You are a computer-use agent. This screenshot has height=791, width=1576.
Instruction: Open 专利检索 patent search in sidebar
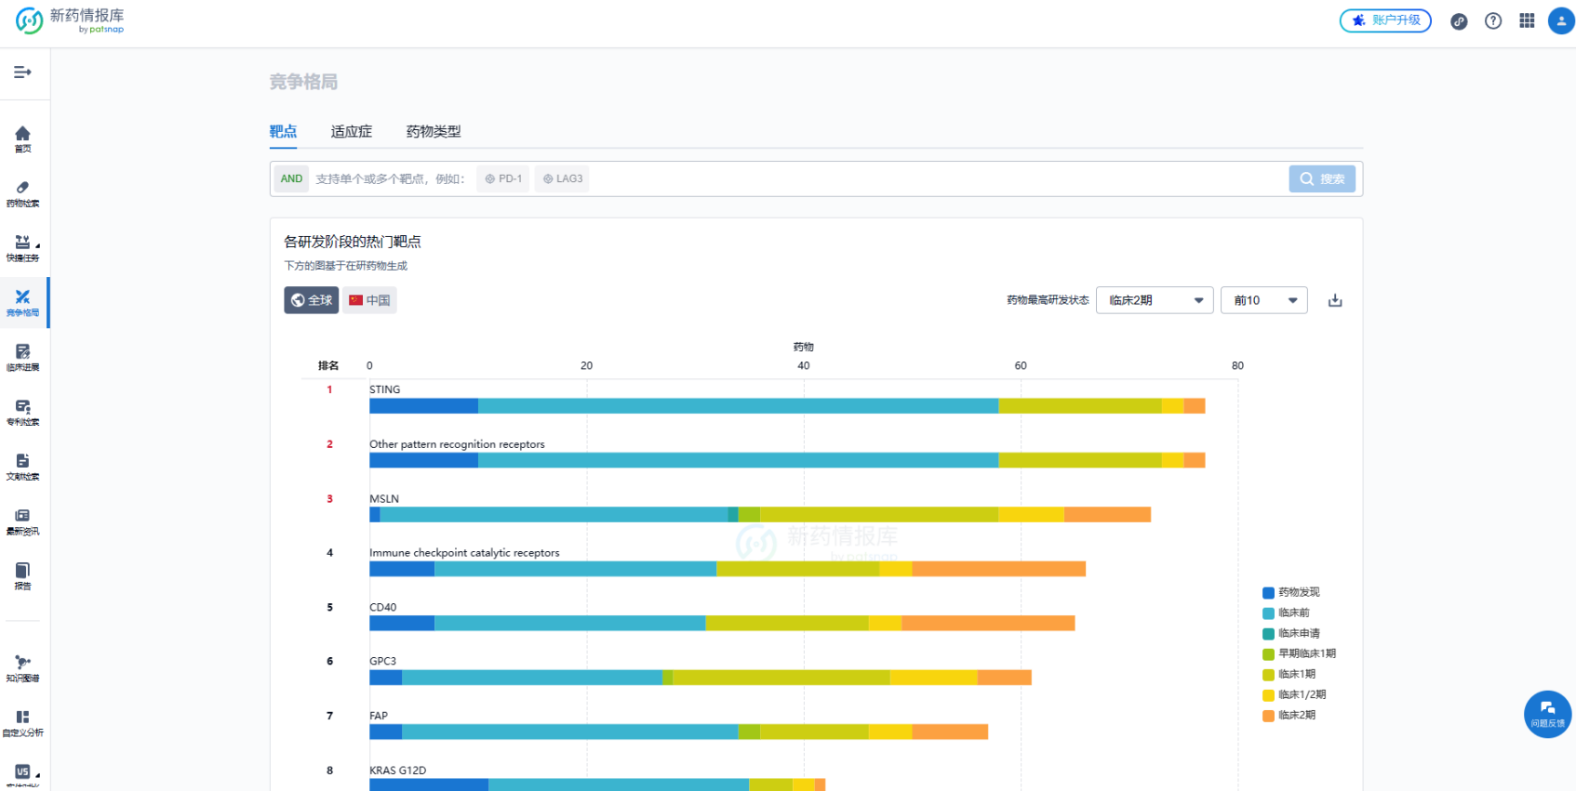(23, 412)
